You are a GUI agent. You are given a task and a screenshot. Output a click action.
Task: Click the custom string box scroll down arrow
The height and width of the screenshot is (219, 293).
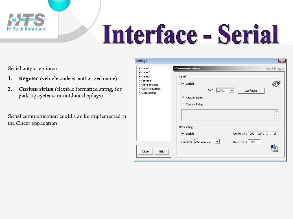pyautogui.click(x=276, y=118)
